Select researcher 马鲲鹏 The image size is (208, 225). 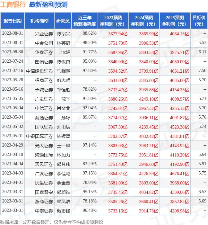pyautogui.click(x=64, y=71)
